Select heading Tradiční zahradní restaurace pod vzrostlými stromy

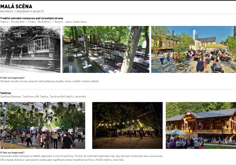pos(32,18)
